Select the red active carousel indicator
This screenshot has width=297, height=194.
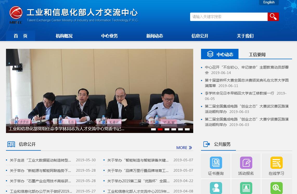[x=160, y=129]
